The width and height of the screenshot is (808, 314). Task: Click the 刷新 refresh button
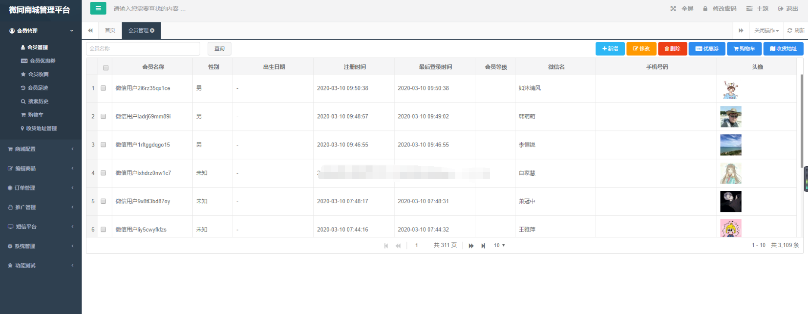point(796,31)
